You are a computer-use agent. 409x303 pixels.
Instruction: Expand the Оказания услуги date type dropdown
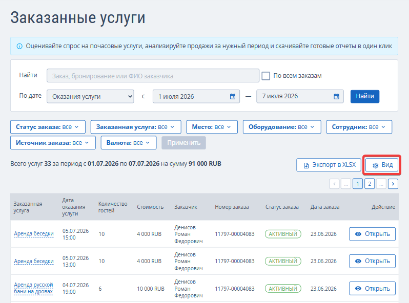click(90, 96)
